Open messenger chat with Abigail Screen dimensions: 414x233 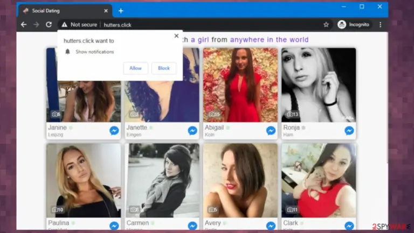pyautogui.click(x=271, y=130)
